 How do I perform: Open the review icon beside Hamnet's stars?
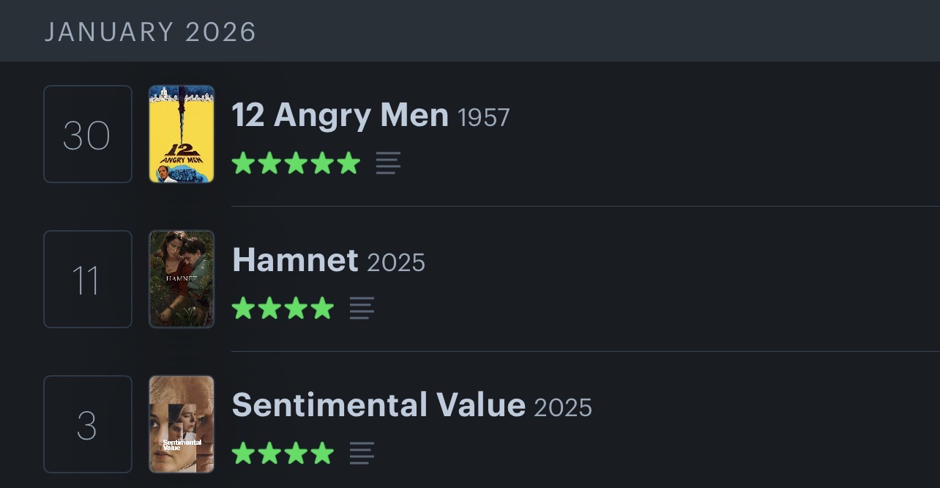[362, 308]
